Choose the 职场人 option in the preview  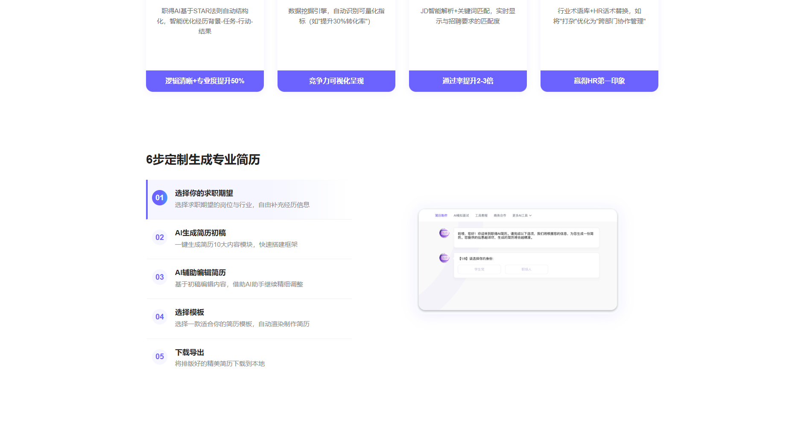coord(526,269)
